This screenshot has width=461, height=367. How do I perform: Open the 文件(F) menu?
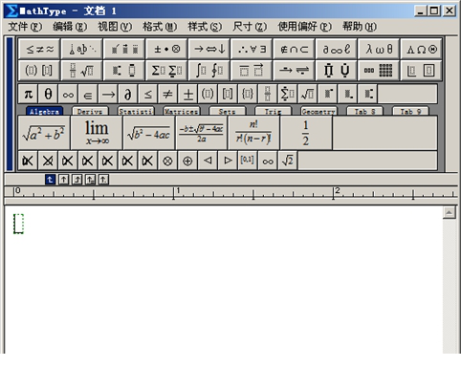tap(25, 27)
